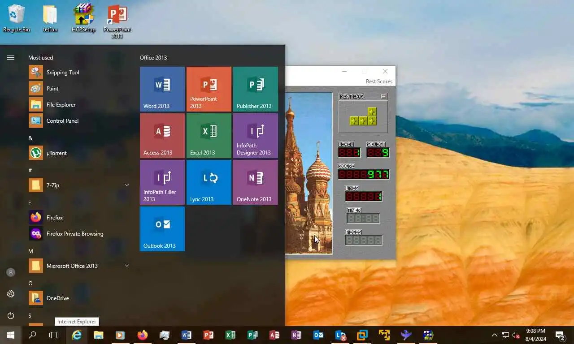Image resolution: width=574 pixels, height=344 pixels.
Task: Open Settings gear in Start sidebar
Action: click(x=11, y=294)
